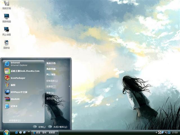Open the My Documents desktop icon
The width and height of the screenshot is (180, 135).
point(6,4)
